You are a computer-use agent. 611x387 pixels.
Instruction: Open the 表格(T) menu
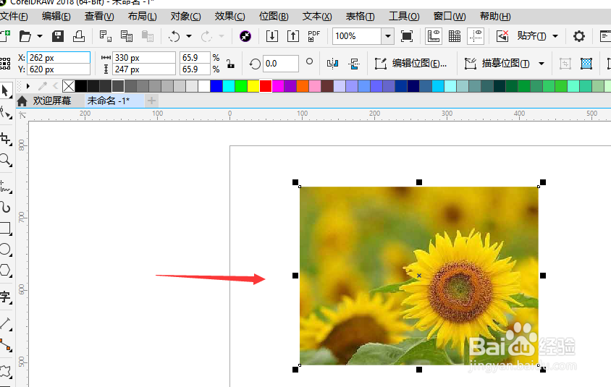coord(360,17)
